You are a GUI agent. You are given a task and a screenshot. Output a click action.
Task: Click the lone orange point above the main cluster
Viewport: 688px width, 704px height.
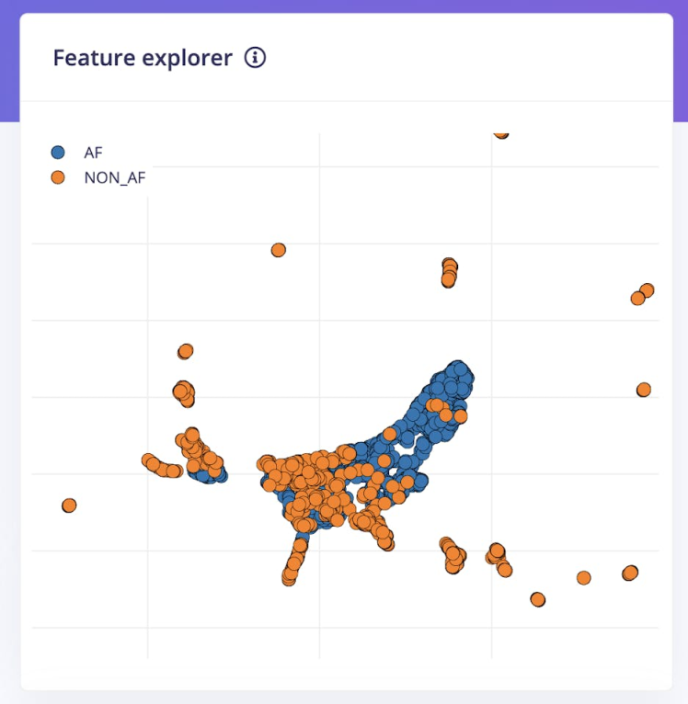279,250
